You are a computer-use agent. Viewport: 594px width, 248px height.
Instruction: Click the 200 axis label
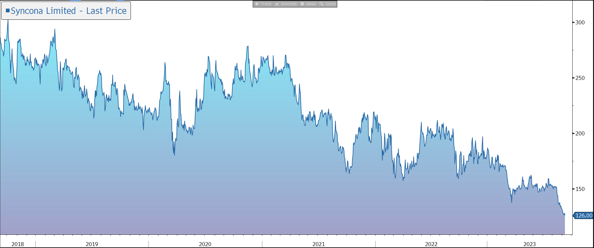[580, 134]
